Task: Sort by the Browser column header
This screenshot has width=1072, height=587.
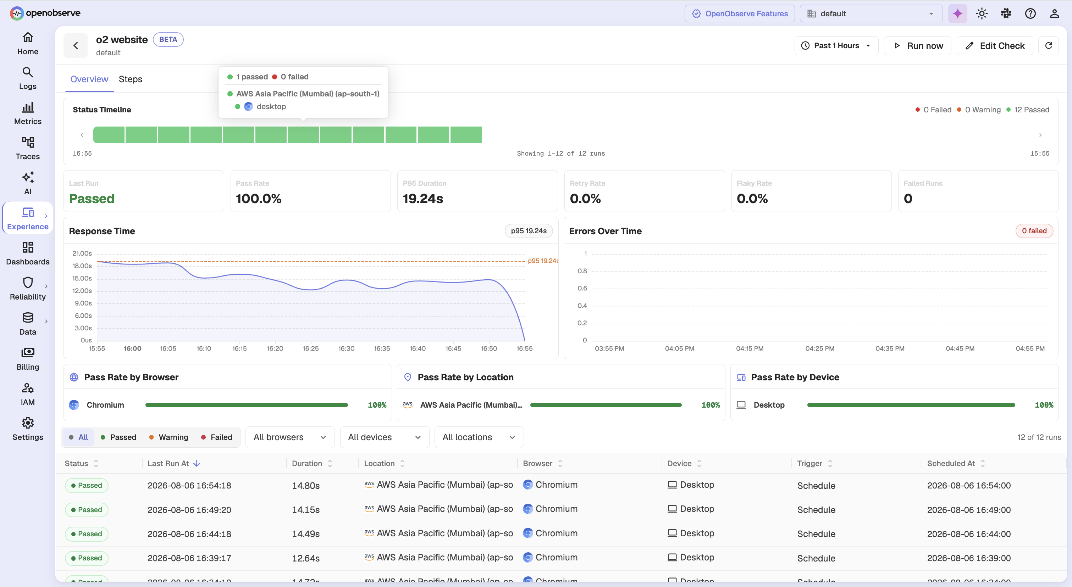Action: tap(543, 463)
